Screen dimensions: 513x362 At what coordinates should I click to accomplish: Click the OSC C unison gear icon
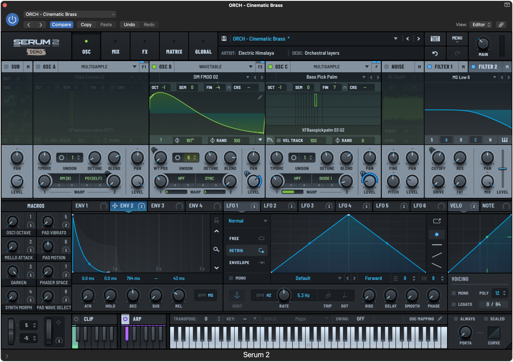coord(294,158)
